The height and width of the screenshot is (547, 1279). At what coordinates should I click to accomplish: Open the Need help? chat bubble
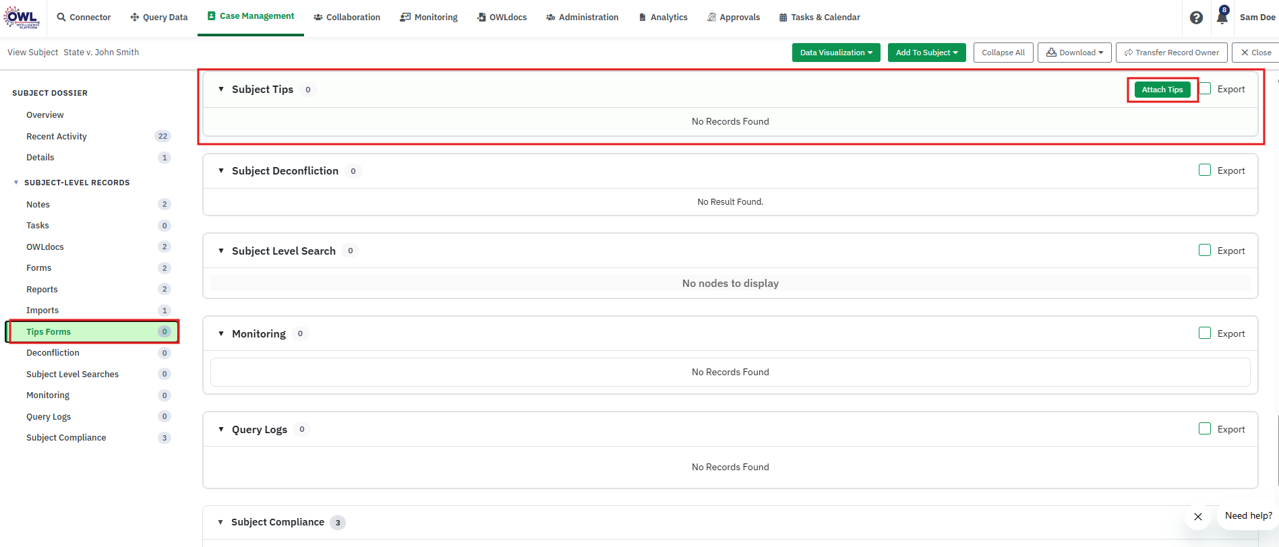pyautogui.click(x=1248, y=516)
